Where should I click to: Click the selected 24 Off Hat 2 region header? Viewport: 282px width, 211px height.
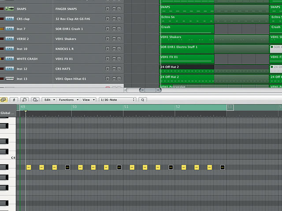point(187,67)
